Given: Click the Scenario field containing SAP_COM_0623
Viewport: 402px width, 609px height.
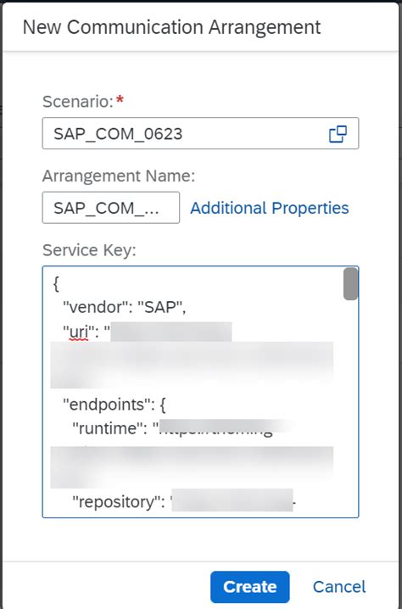Looking at the screenshot, I should click(200, 133).
